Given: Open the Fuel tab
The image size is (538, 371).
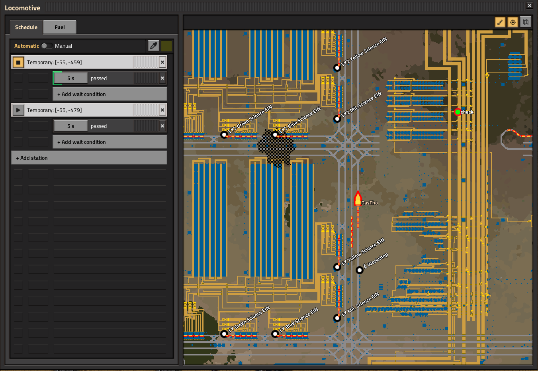Looking at the screenshot, I should click(60, 27).
